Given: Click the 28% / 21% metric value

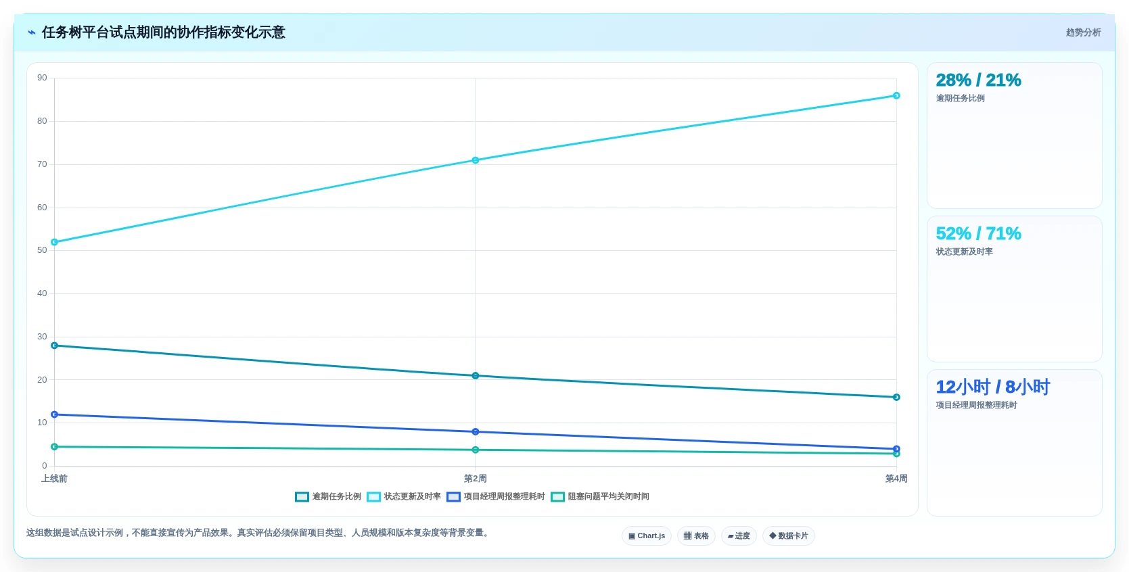Looking at the screenshot, I should coord(978,80).
